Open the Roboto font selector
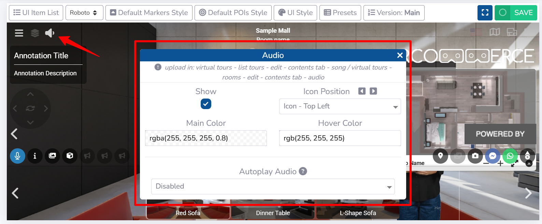 84,13
